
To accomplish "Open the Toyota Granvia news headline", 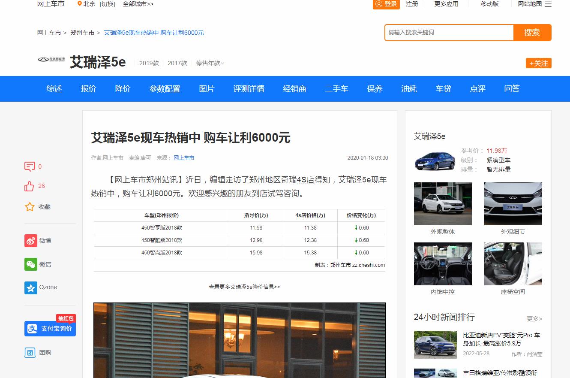I will [500, 373].
